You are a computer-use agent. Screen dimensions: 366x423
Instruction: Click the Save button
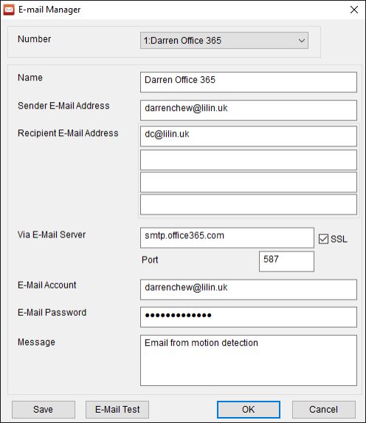pos(44,410)
